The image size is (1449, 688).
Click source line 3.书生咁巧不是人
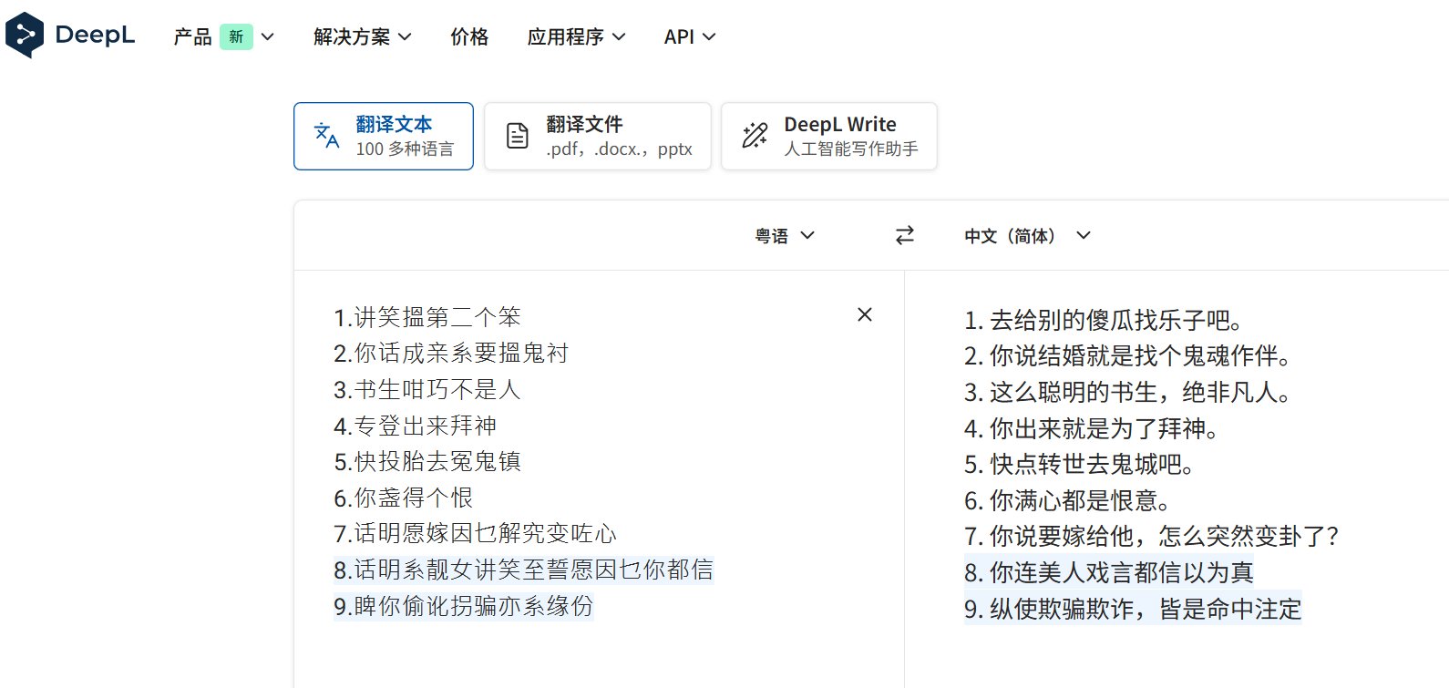point(427,389)
